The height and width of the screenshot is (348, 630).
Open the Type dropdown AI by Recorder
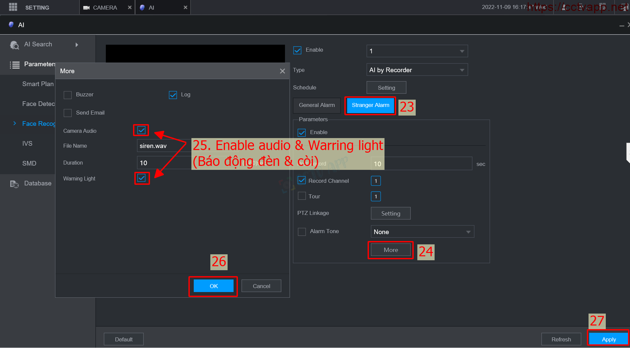tap(417, 70)
